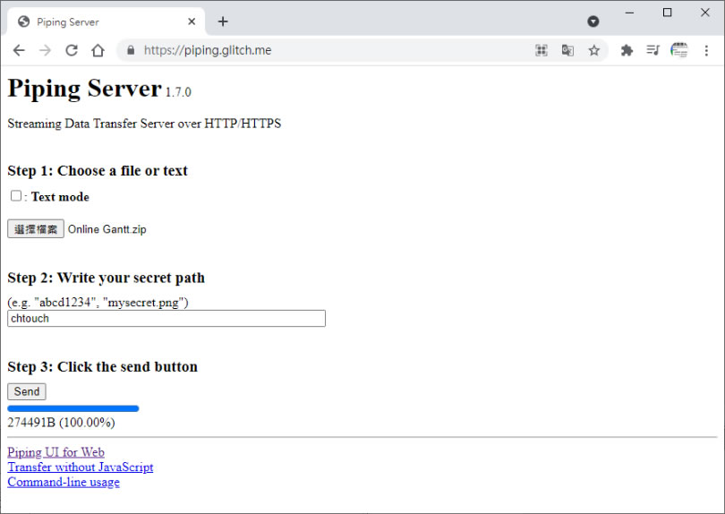Open the Piping UI for Web link

[x=56, y=452]
